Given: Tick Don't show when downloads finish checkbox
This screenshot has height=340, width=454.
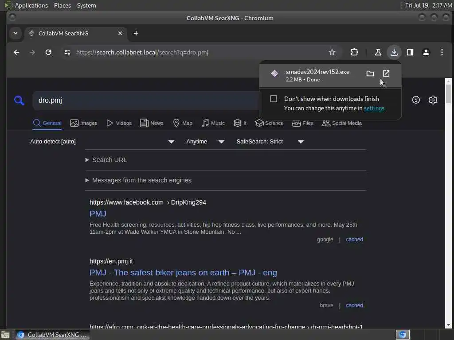Looking at the screenshot, I should point(273,99).
